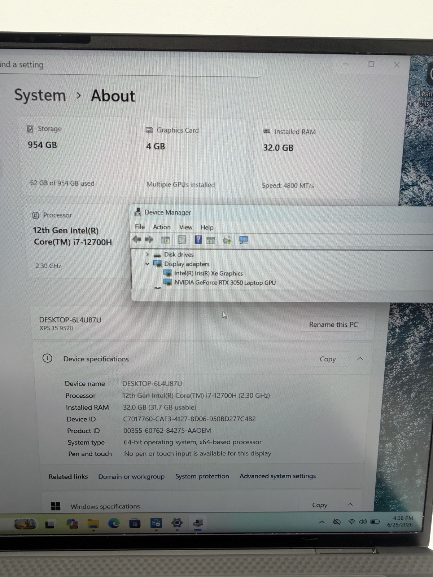Image resolution: width=433 pixels, height=577 pixels.
Task: Click the Device Manager taskbar icon
Action: coord(198,523)
